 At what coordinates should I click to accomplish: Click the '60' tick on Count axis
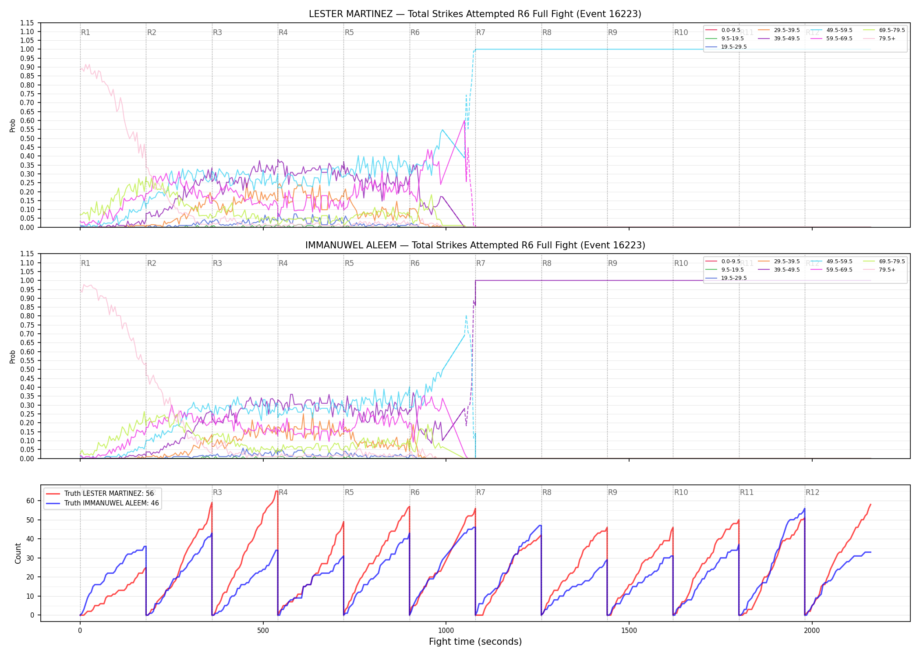click(x=30, y=501)
